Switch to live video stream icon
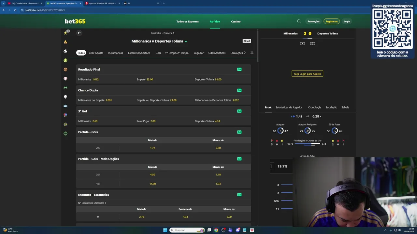The height and width of the screenshot is (234, 417). point(302,44)
